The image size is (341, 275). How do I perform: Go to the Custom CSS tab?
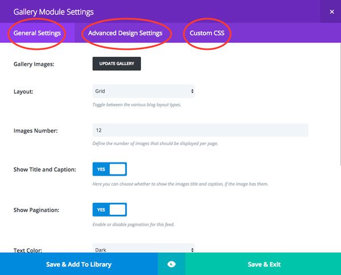207,33
